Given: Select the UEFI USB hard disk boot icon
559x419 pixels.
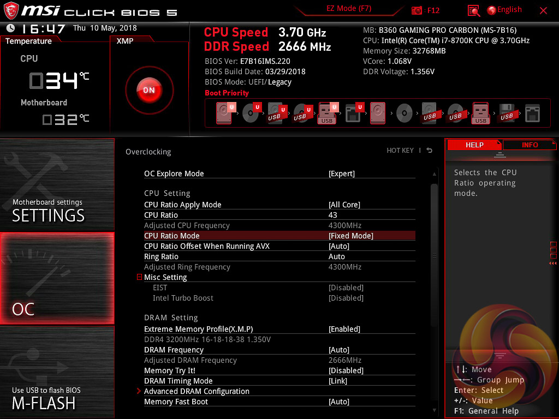Looking at the screenshot, I should pos(277,113).
